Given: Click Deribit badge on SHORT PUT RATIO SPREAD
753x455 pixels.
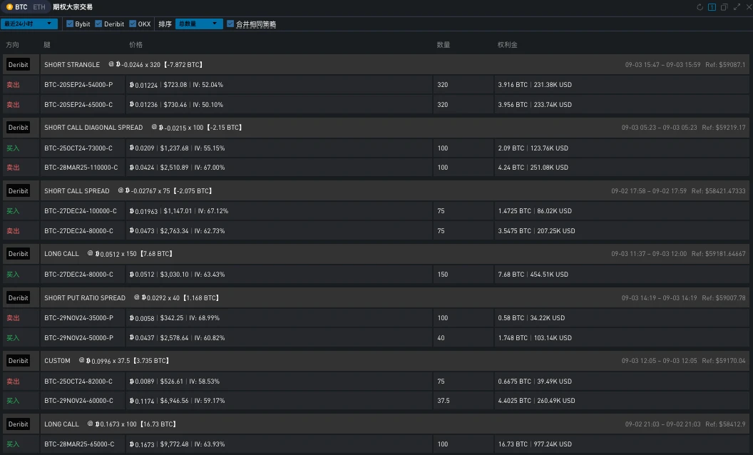Looking at the screenshot, I should [19, 298].
